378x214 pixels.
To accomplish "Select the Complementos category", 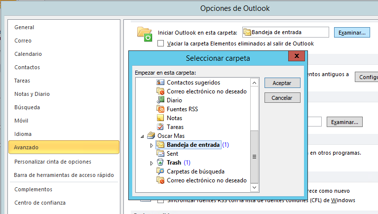I will 64,189.
